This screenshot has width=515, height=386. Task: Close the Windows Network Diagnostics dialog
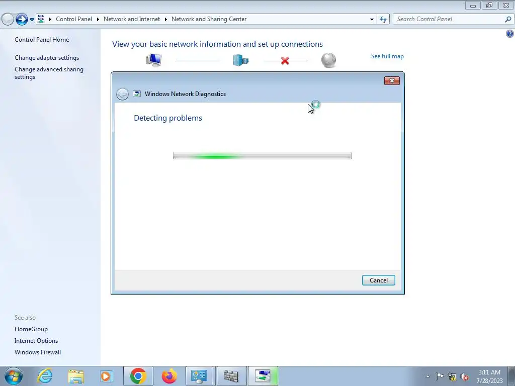point(392,81)
